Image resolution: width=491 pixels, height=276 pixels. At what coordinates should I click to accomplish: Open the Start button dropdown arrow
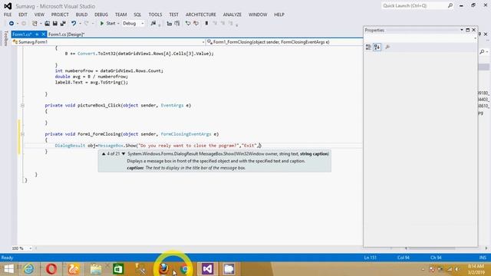[118, 24]
